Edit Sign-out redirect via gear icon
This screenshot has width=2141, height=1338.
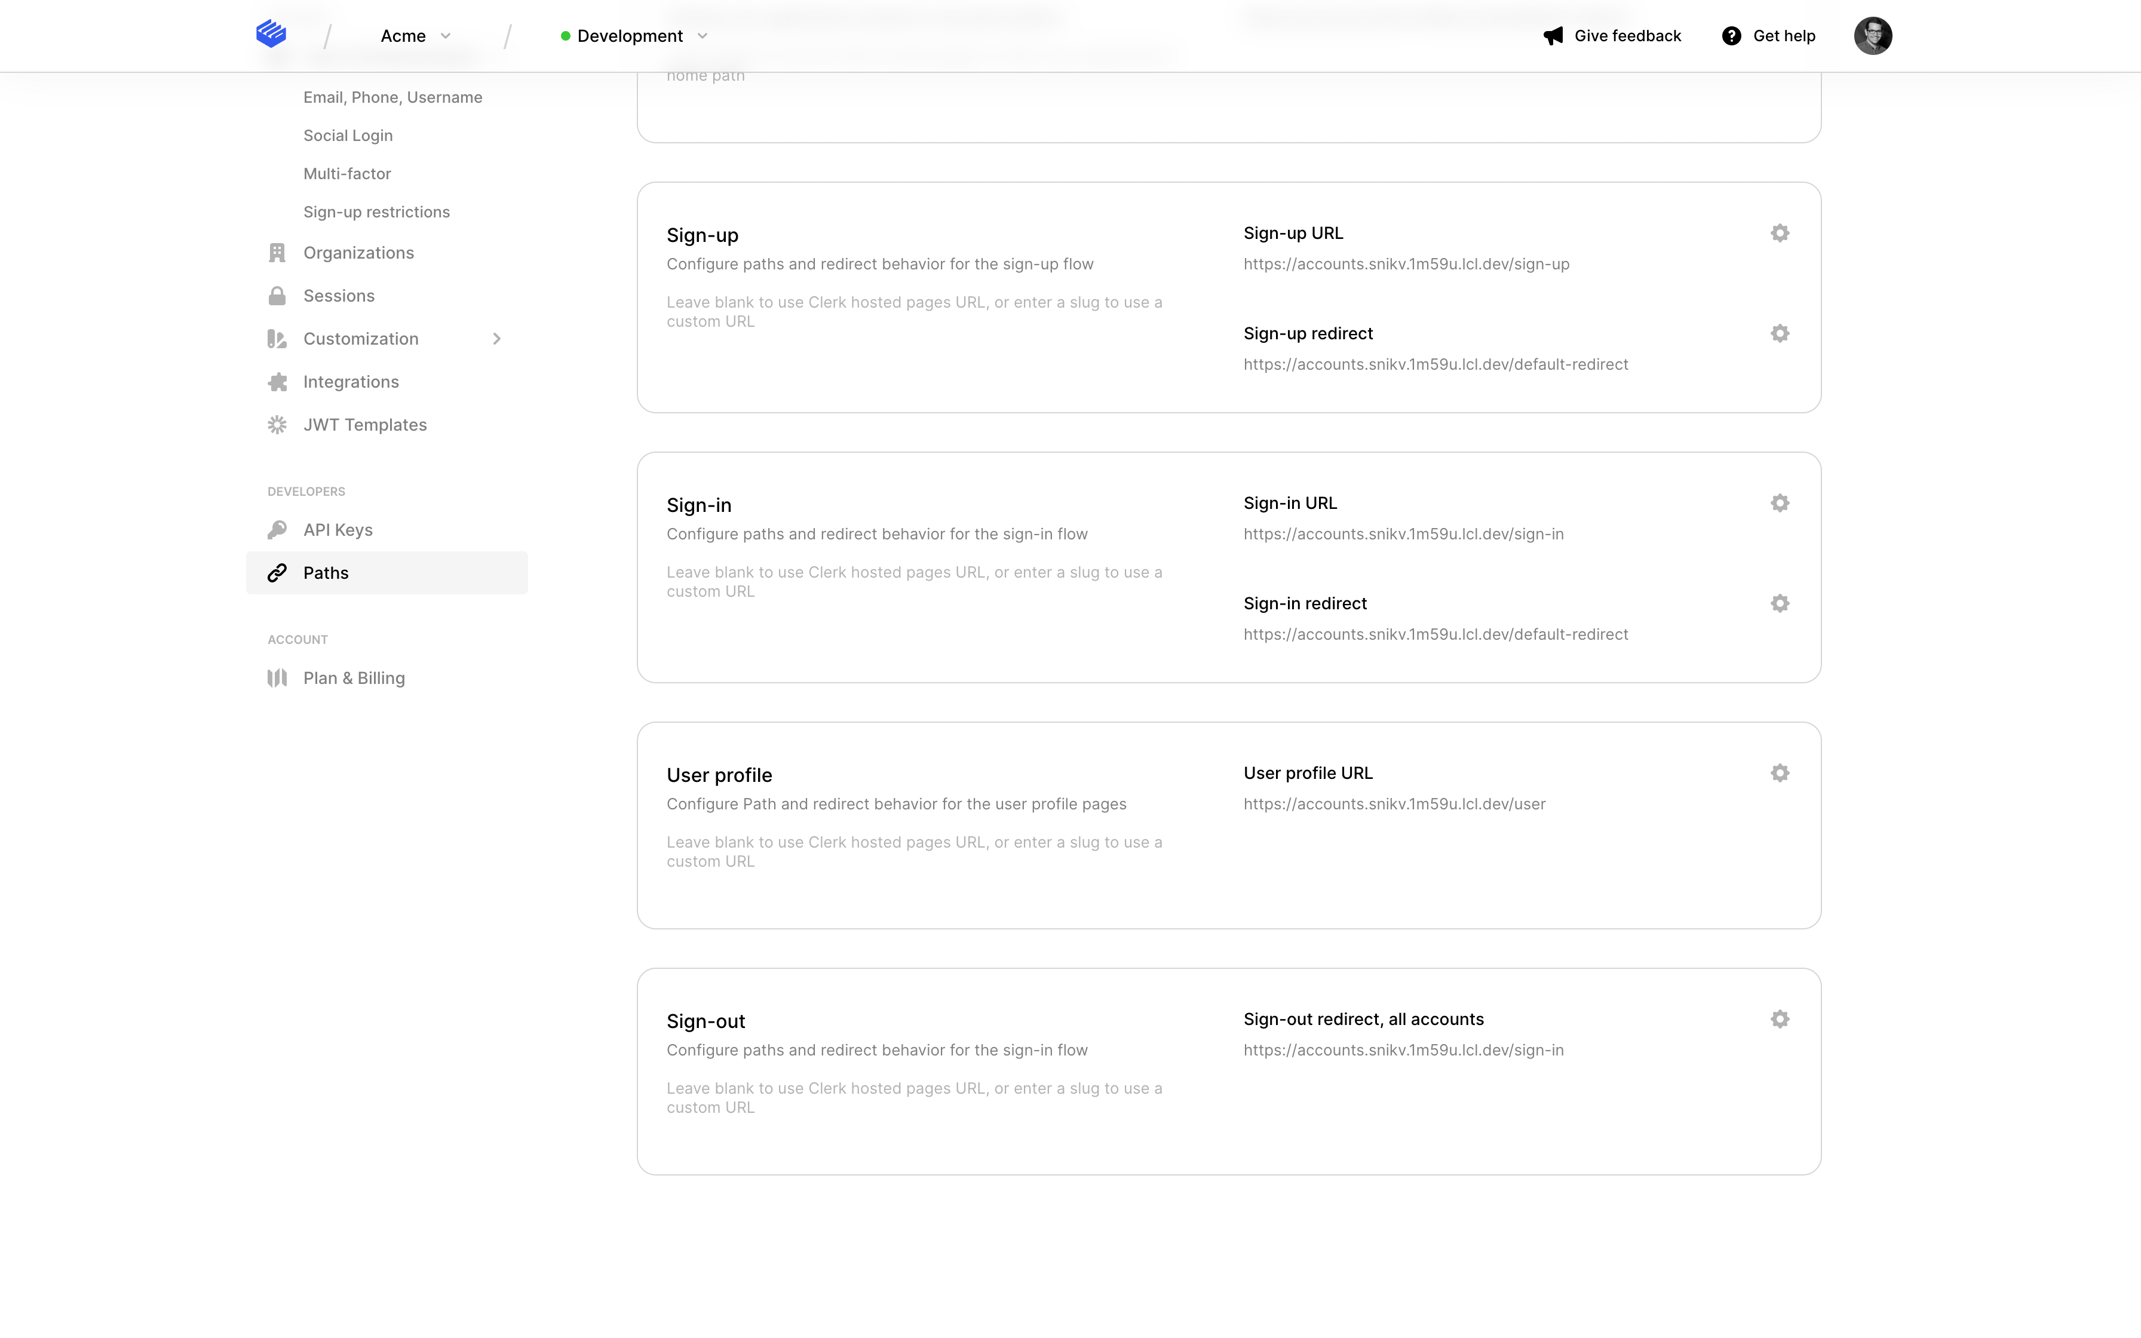[x=1780, y=1018]
